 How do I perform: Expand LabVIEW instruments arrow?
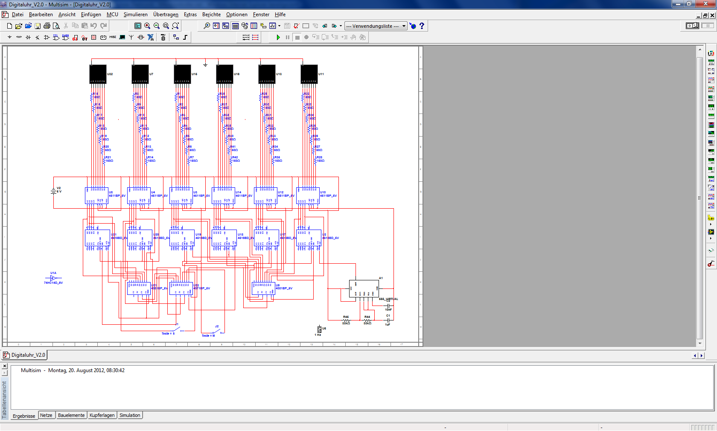711,238
